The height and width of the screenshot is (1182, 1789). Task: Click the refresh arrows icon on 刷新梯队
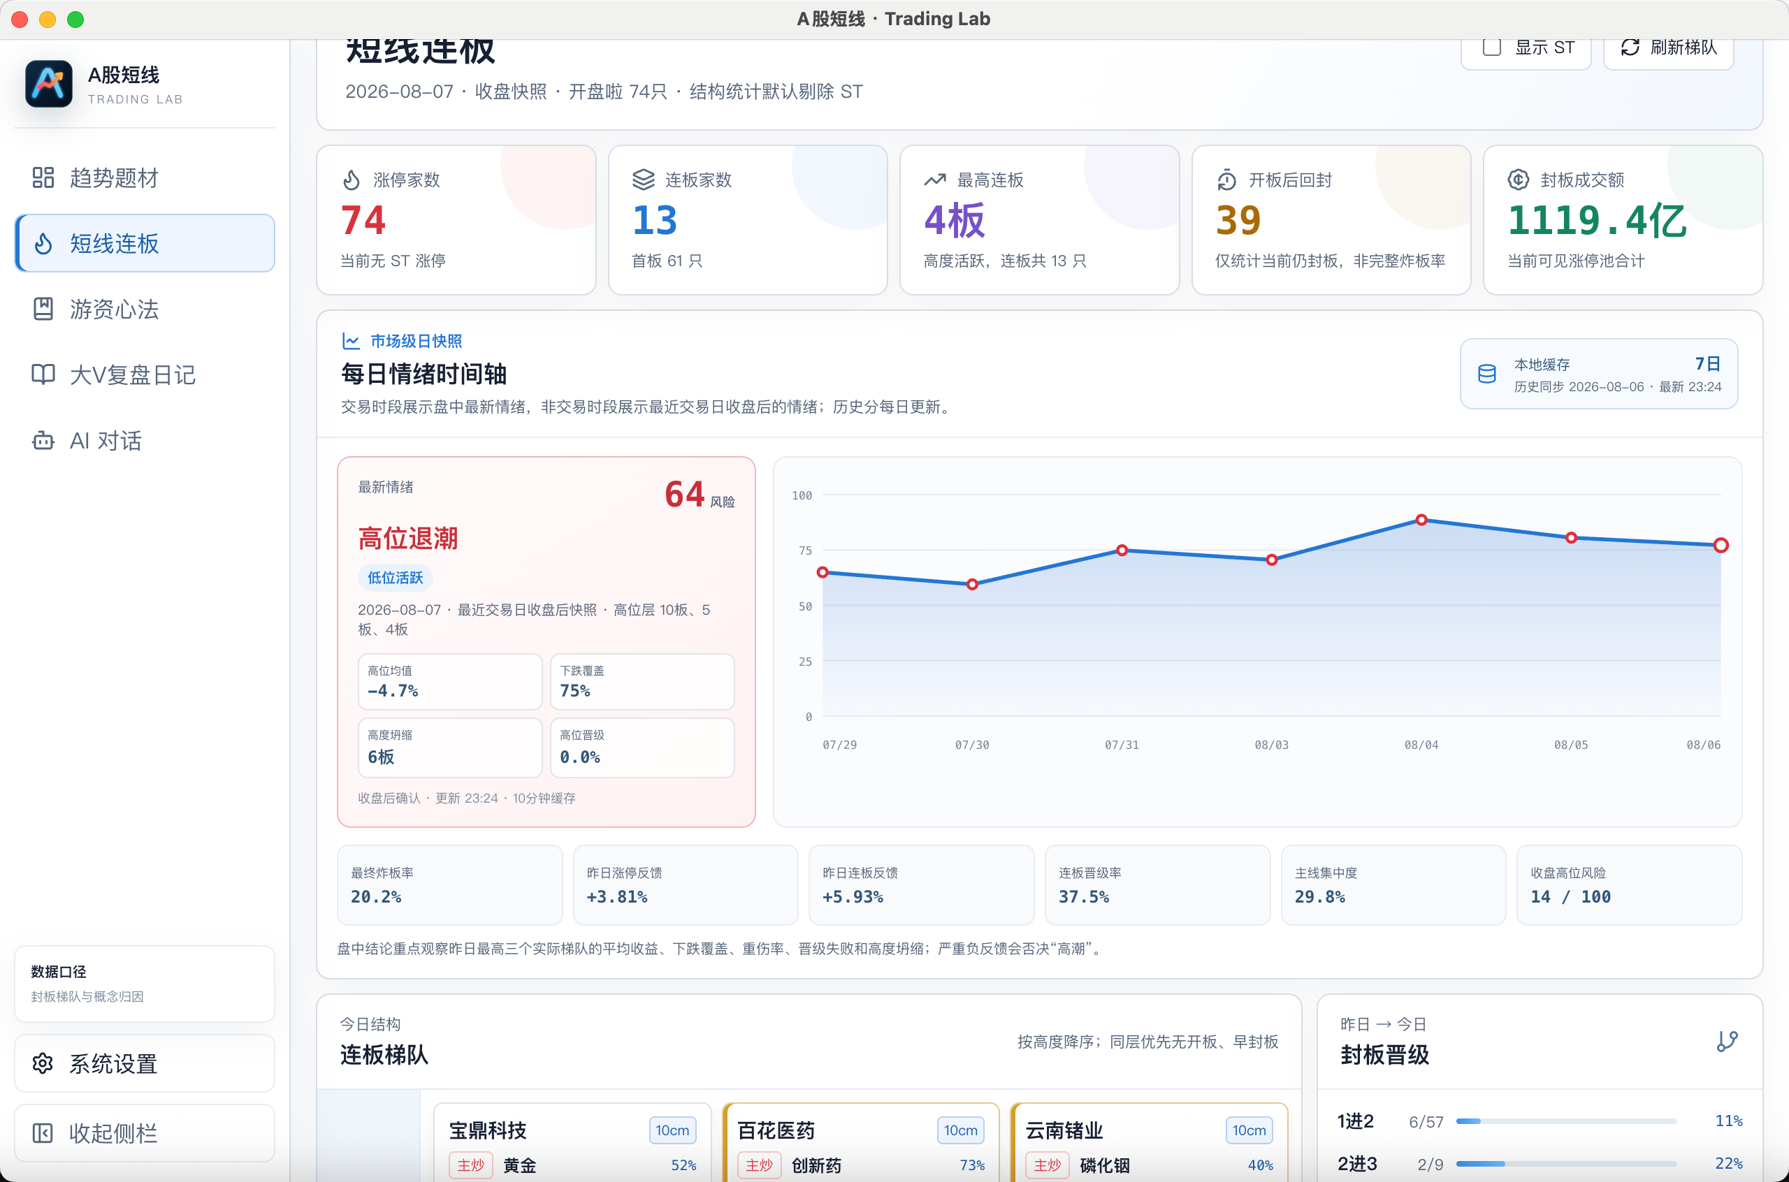tap(1630, 48)
